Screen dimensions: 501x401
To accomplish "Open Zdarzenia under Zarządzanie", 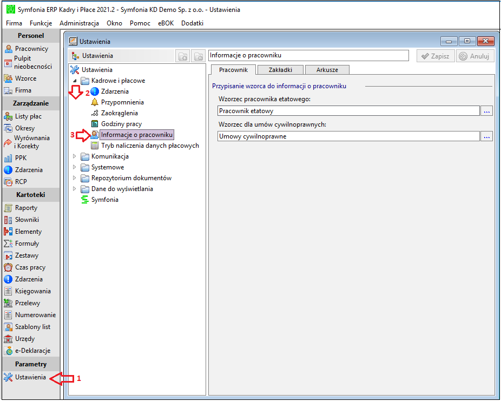I will pos(23,170).
